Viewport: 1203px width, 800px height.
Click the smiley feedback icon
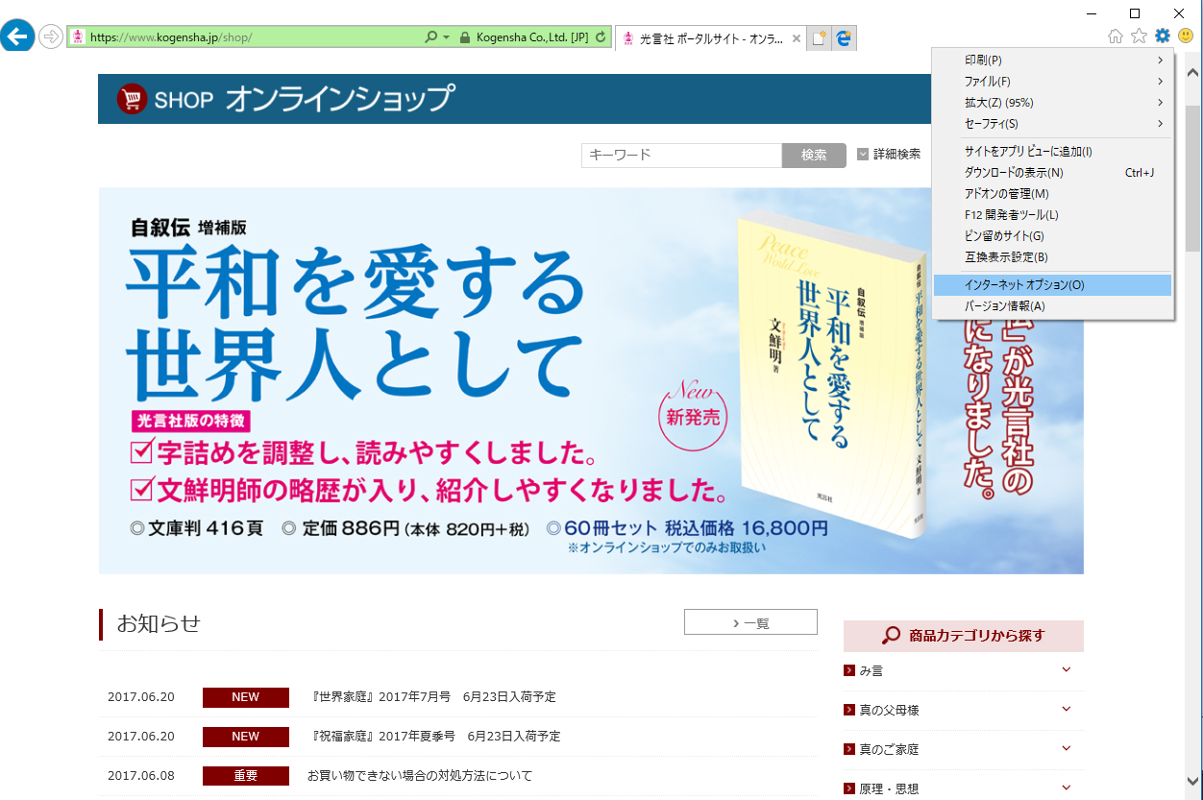(x=1186, y=36)
